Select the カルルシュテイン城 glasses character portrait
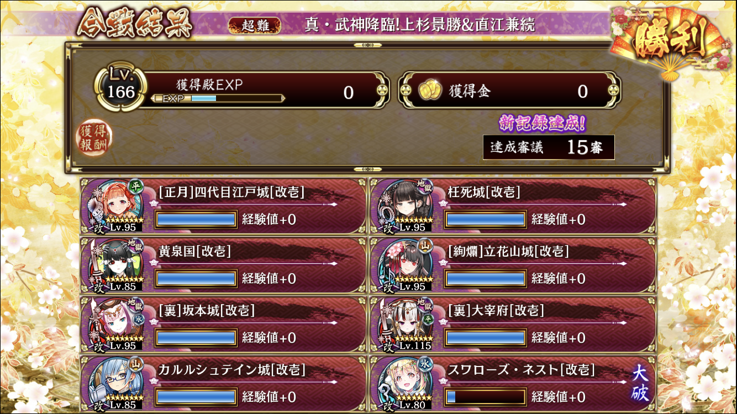 (x=115, y=383)
